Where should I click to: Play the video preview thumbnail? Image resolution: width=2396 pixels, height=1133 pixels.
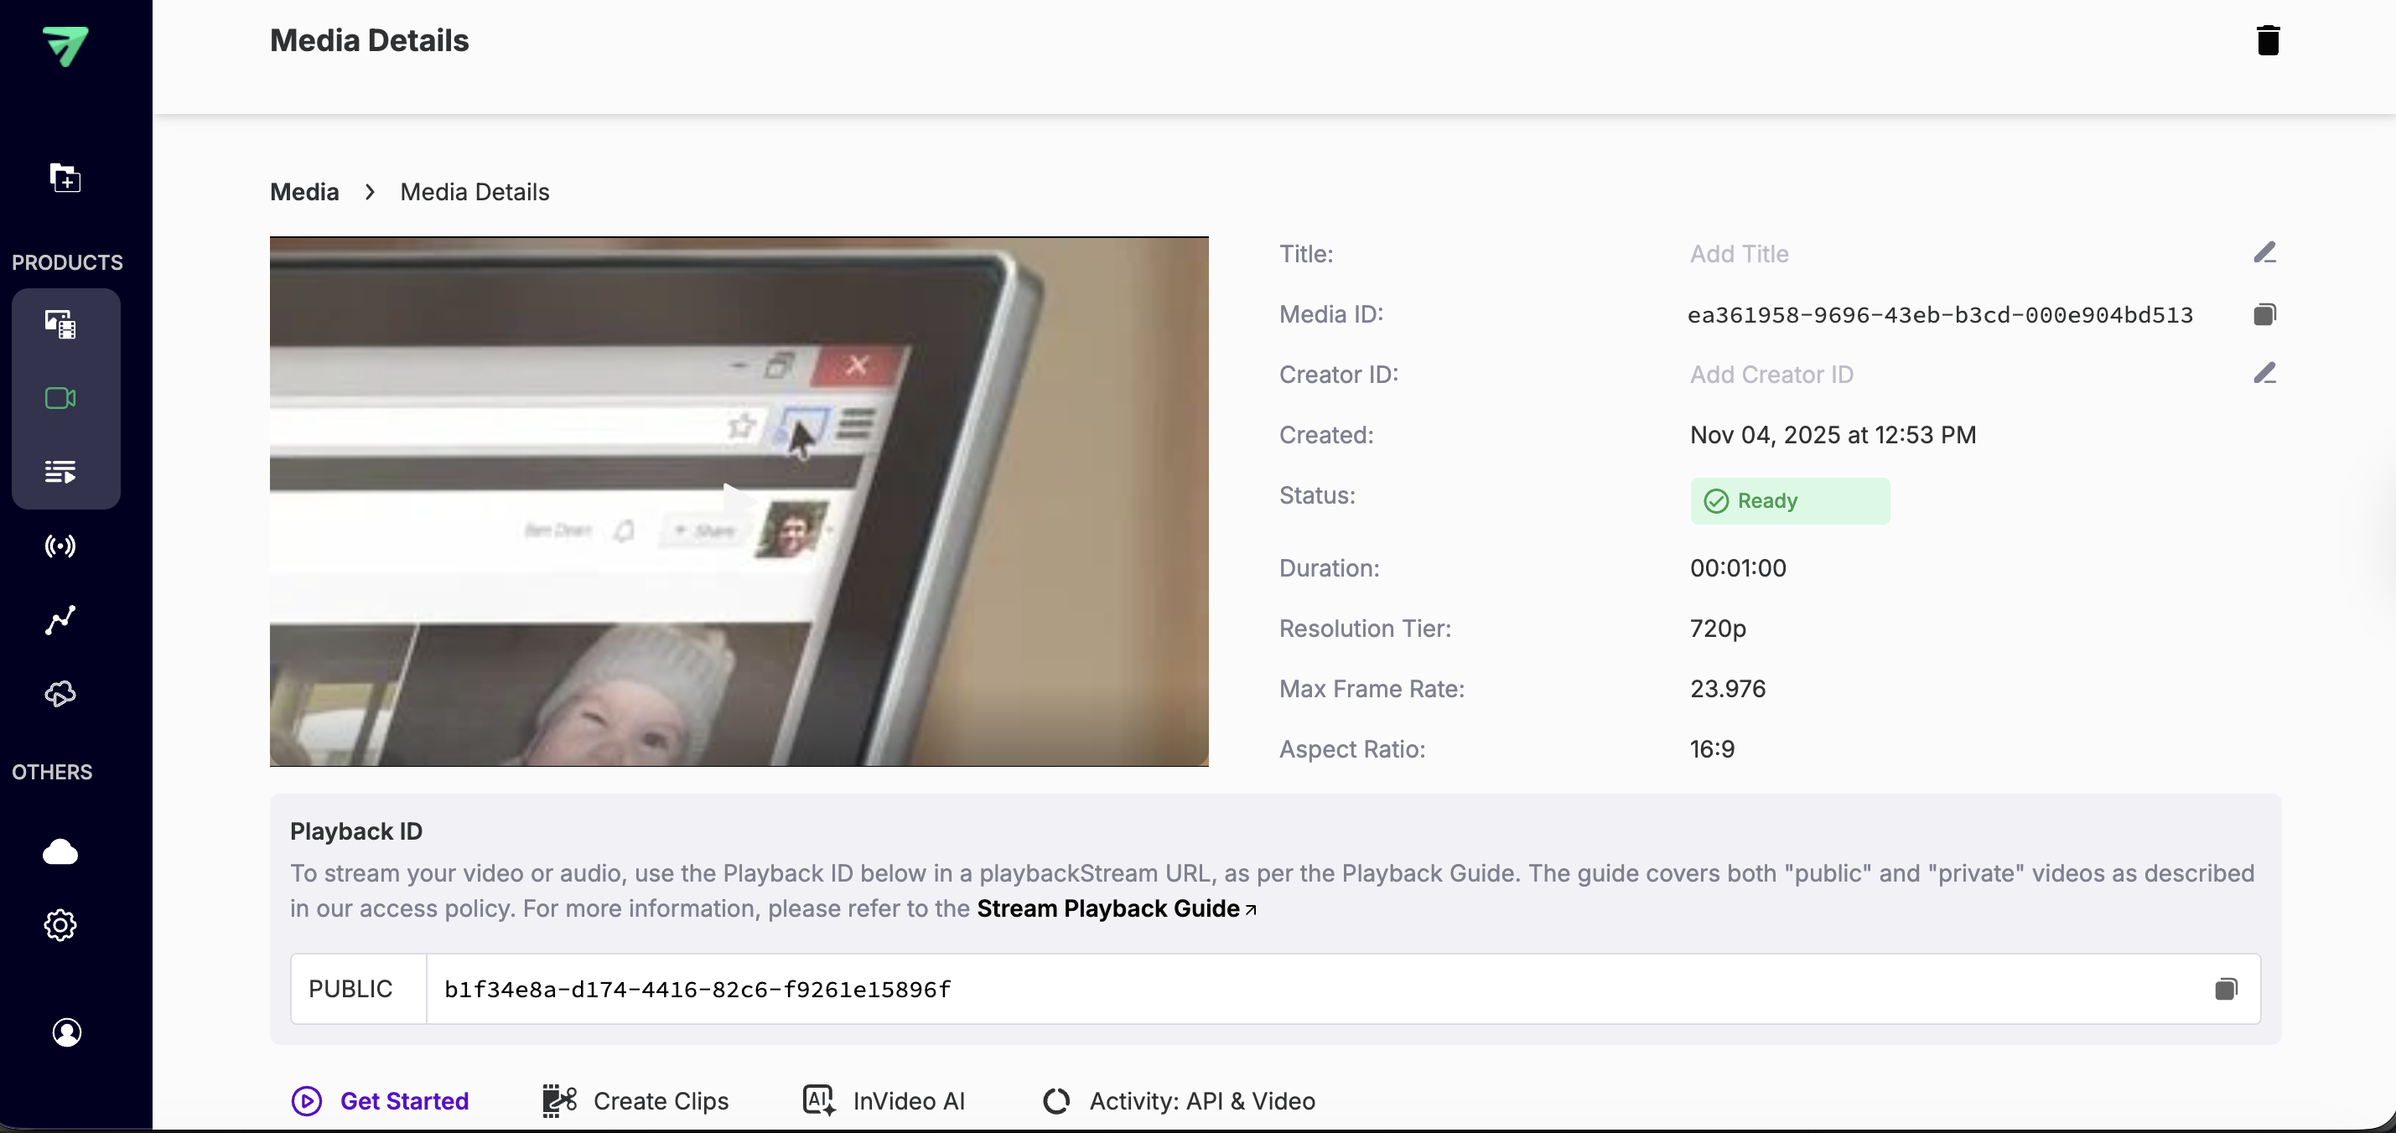(x=738, y=501)
